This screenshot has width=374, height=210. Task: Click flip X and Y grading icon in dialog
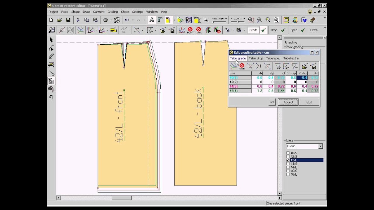click(x=267, y=66)
